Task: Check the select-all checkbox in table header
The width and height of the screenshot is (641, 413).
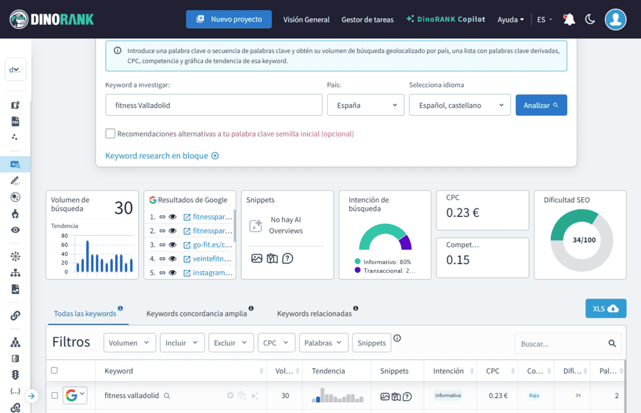Action: (54, 370)
